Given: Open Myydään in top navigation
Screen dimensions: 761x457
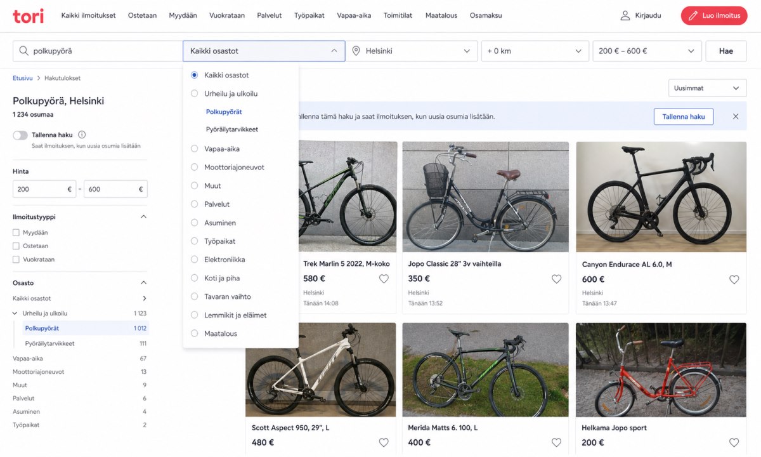Looking at the screenshot, I should [181, 15].
